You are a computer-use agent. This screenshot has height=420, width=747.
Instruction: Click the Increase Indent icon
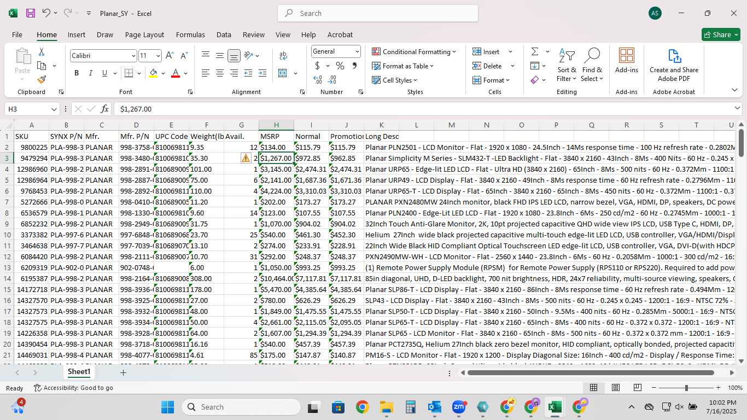point(262,73)
